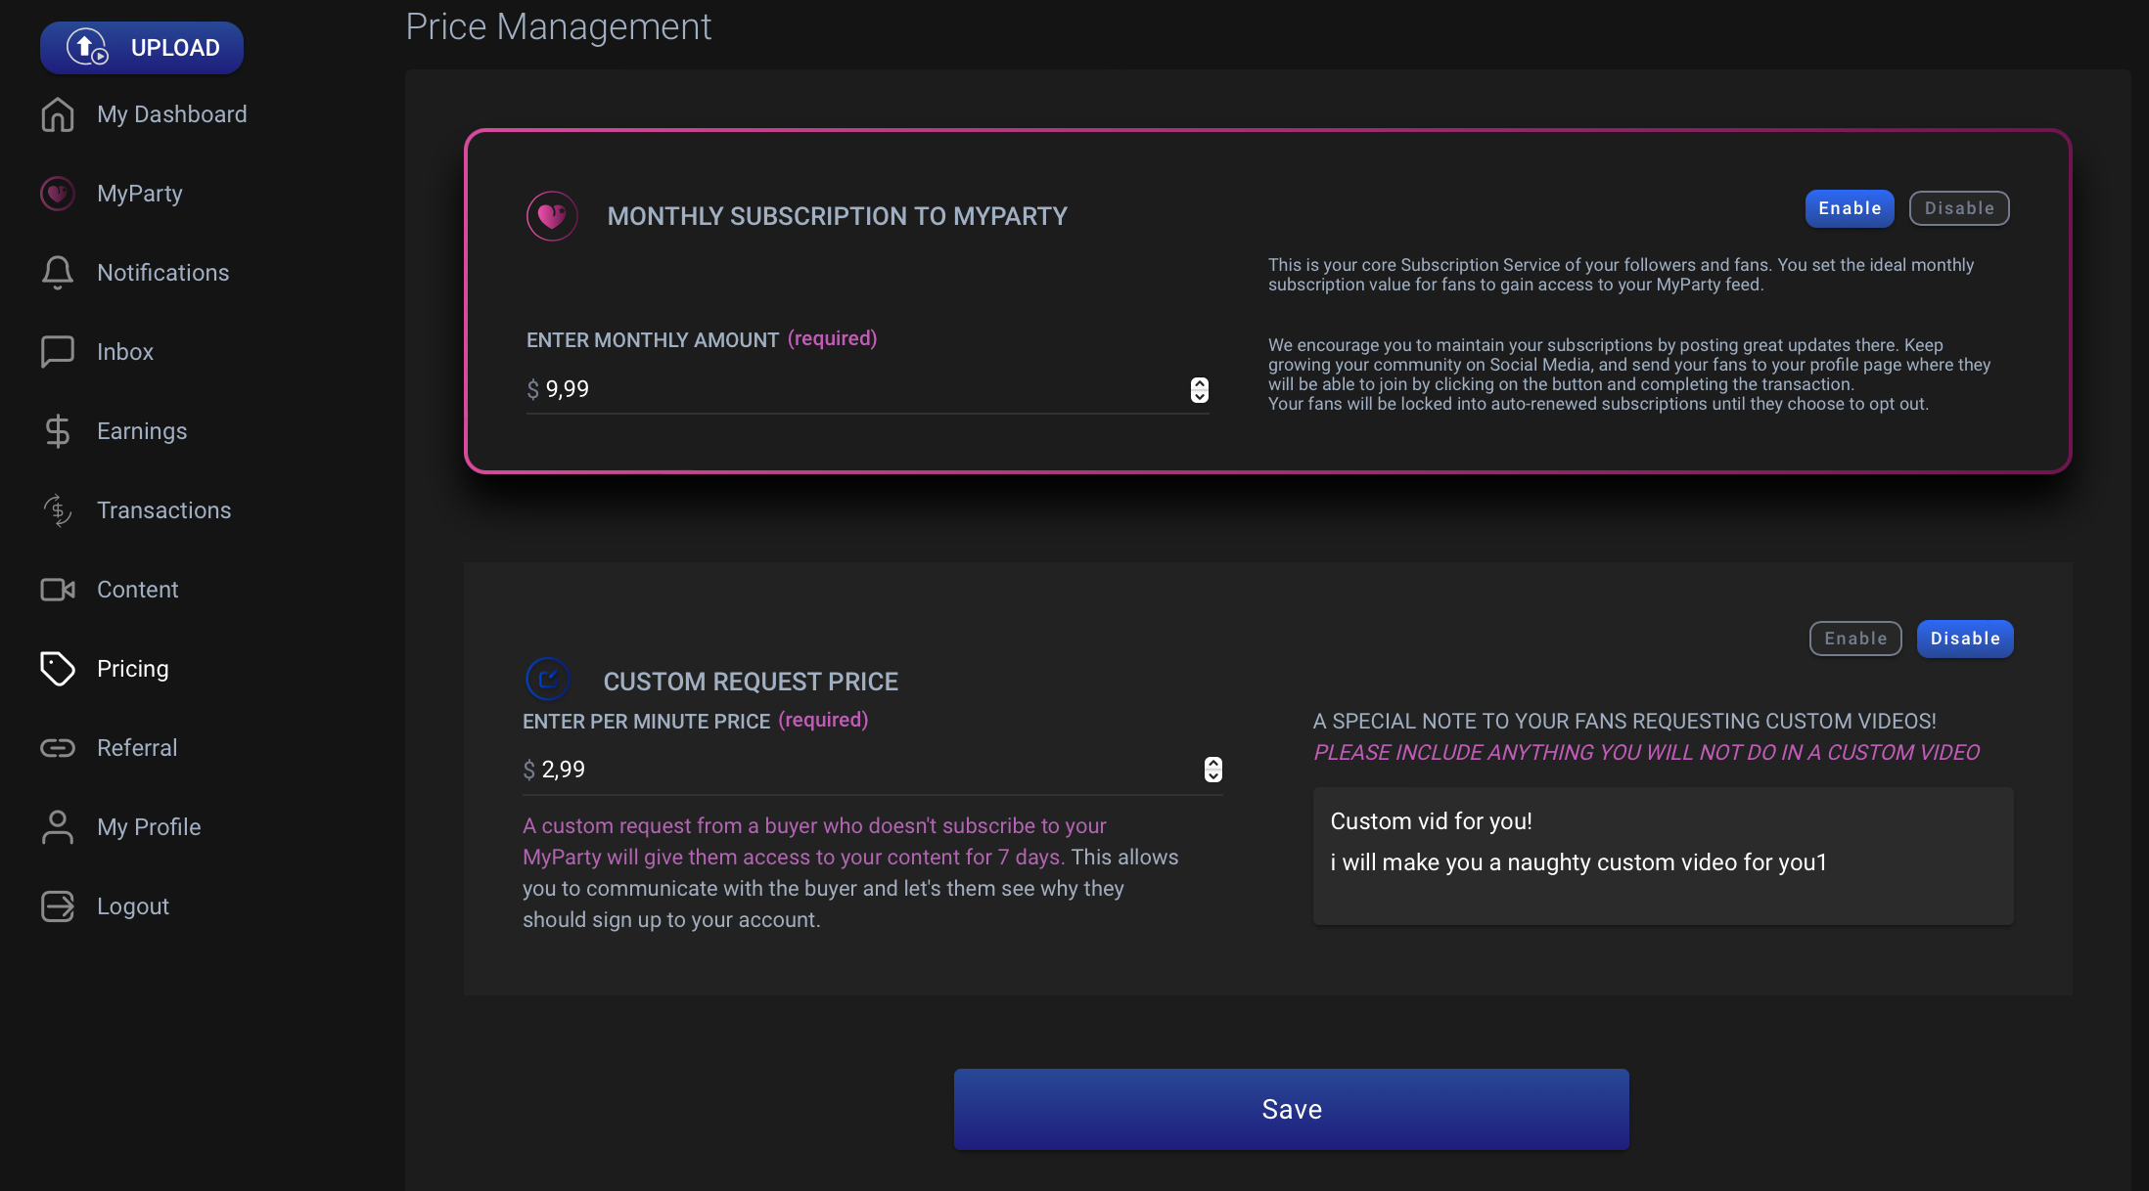Click the chain link Referral icon
The height and width of the screenshot is (1191, 2149).
58,747
